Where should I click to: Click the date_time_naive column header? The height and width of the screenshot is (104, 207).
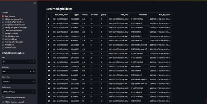coord(60,15)
